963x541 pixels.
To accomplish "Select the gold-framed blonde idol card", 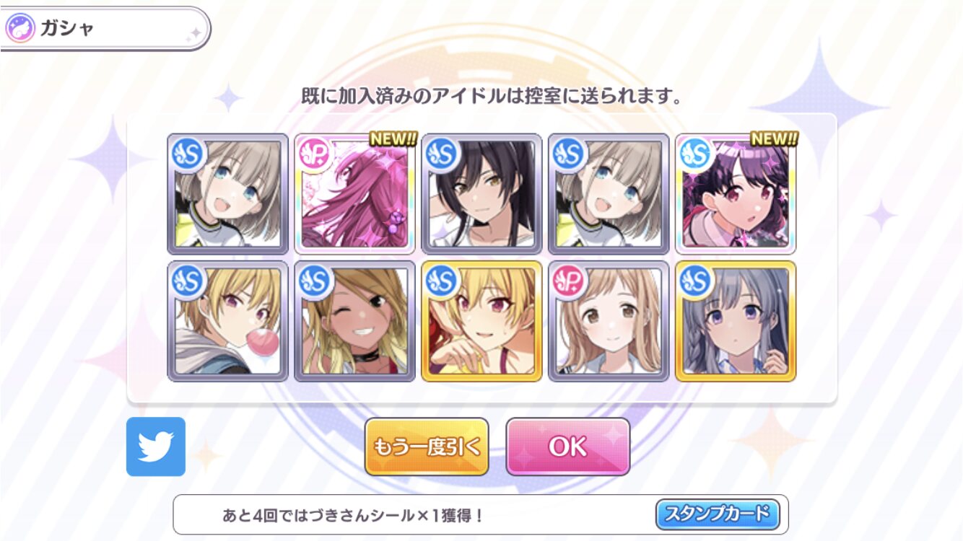I will click(481, 321).
